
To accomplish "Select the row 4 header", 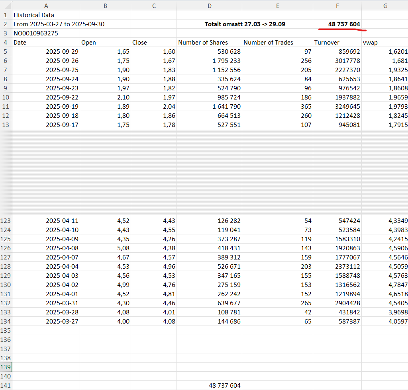I will (6, 42).
